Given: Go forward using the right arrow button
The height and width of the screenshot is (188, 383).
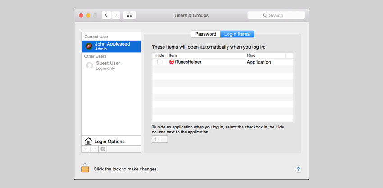Looking at the screenshot, I should click(x=116, y=15).
